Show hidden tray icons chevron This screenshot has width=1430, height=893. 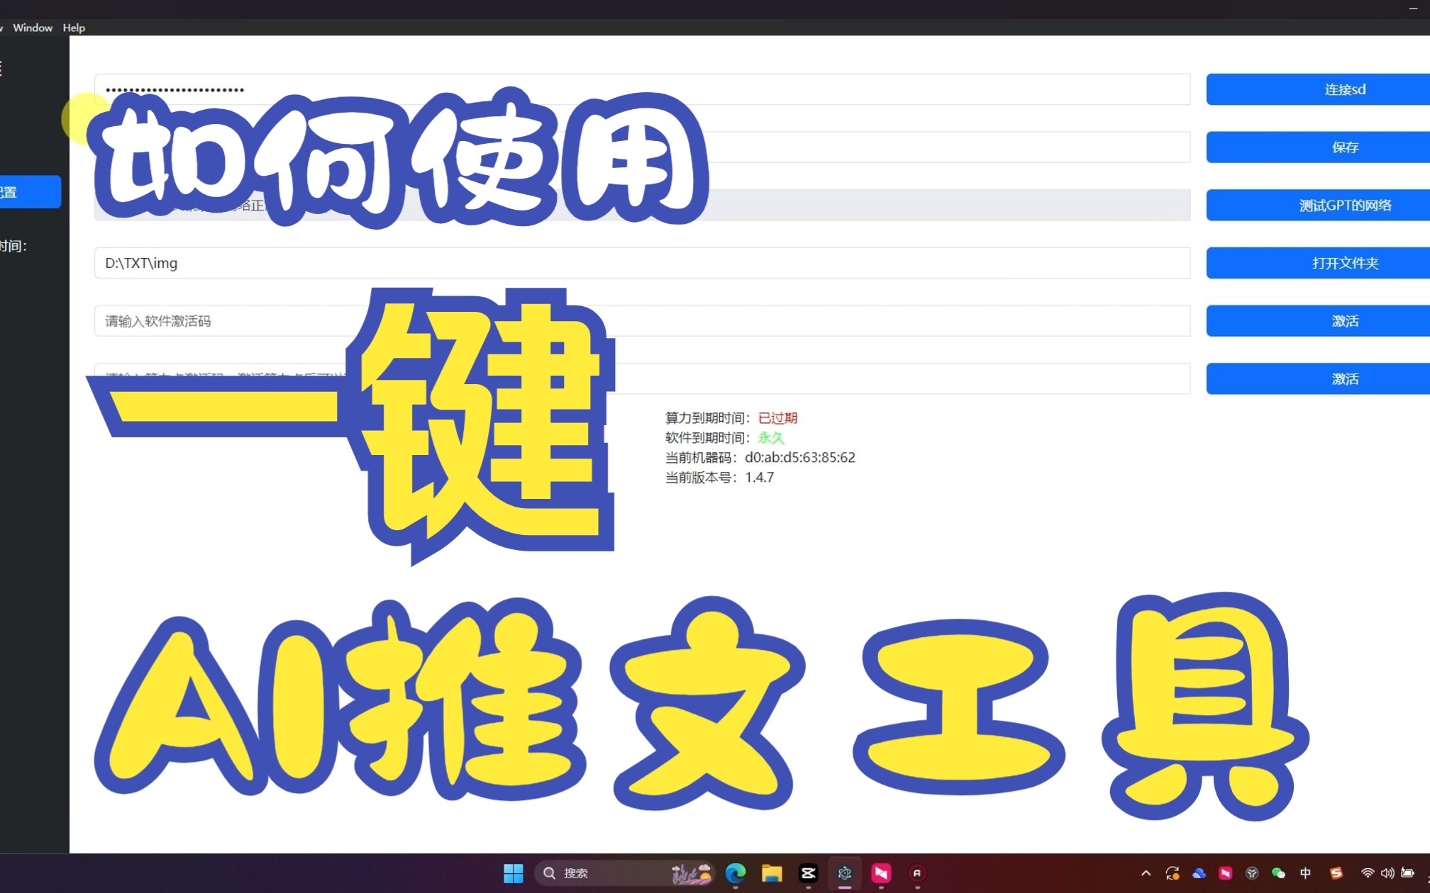click(x=1146, y=873)
